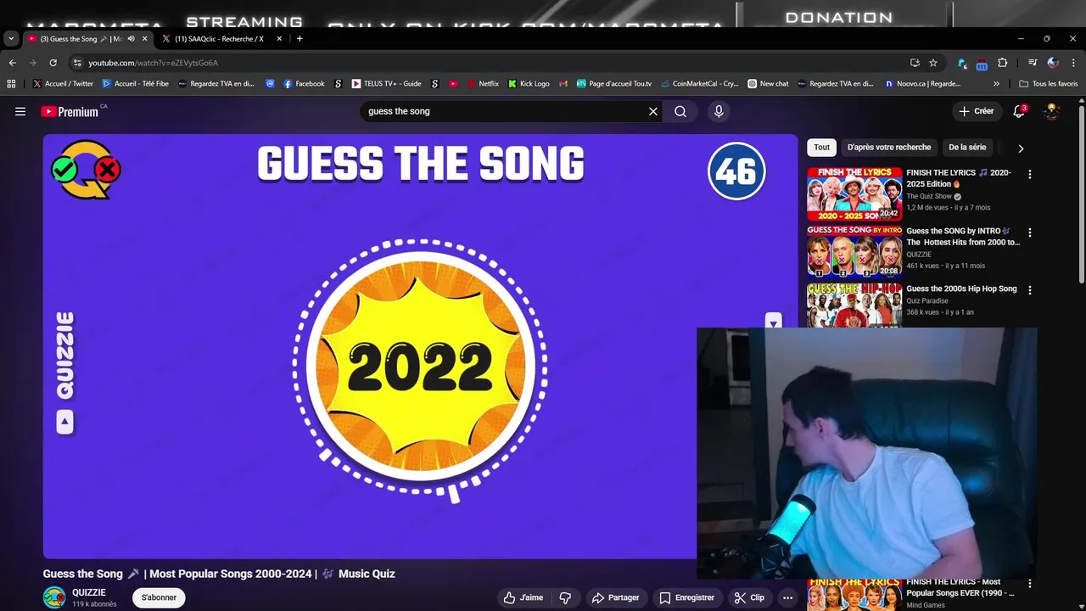This screenshot has width=1086, height=611.
Task: Open Netflix bookmark
Action: pyautogui.click(x=482, y=83)
